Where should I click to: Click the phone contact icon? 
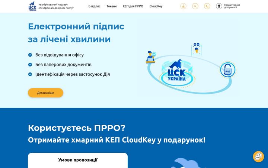click(x=207, y=6)
